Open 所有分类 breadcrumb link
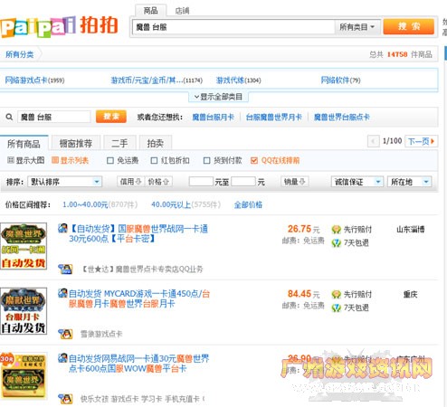 20,54
